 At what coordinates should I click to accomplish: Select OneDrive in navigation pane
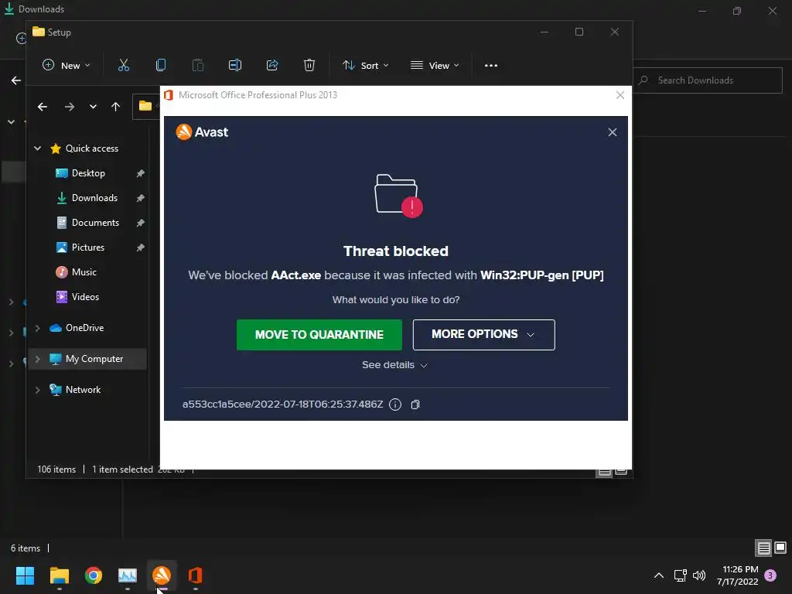[84, 328]
